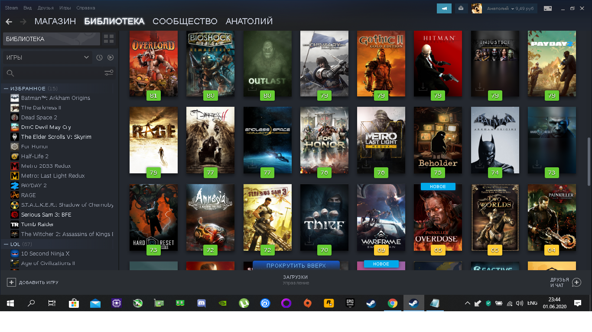This screenshot has height=332, width=592.
Task: Open the BioShock Remastered cover
Action: tap(210, 63)
